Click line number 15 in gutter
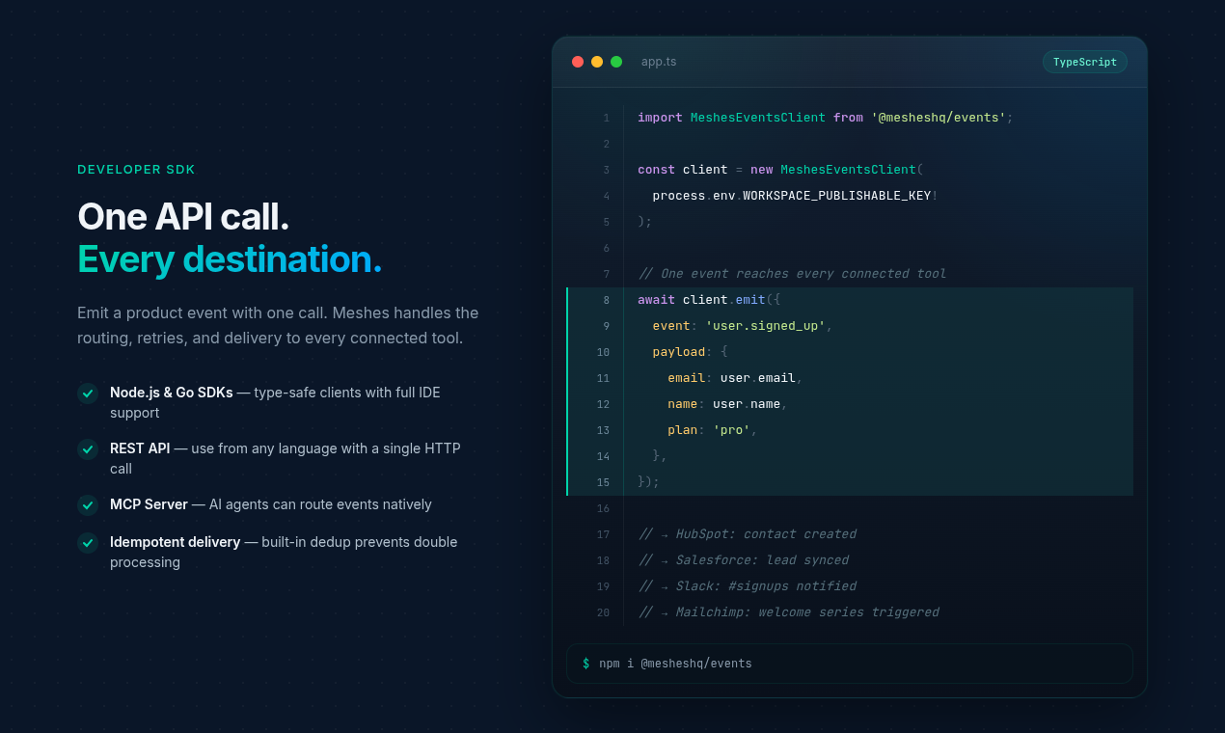The height and width of the screenshot is (733, 1225). click(x=604, y=482)
